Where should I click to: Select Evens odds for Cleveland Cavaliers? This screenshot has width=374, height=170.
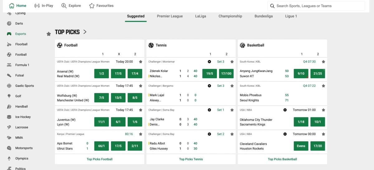click(301, 146)
